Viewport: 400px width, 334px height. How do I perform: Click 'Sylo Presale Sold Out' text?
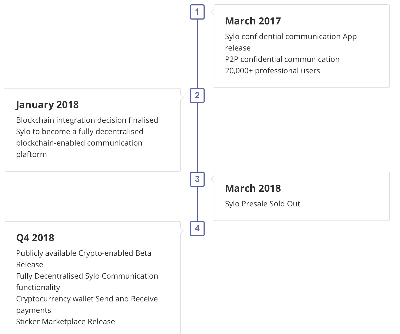coord(262,204)
